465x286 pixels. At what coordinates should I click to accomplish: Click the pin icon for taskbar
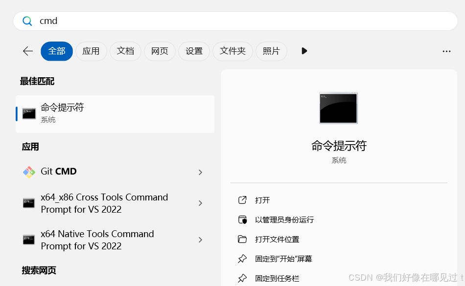[x=242, y=278]
